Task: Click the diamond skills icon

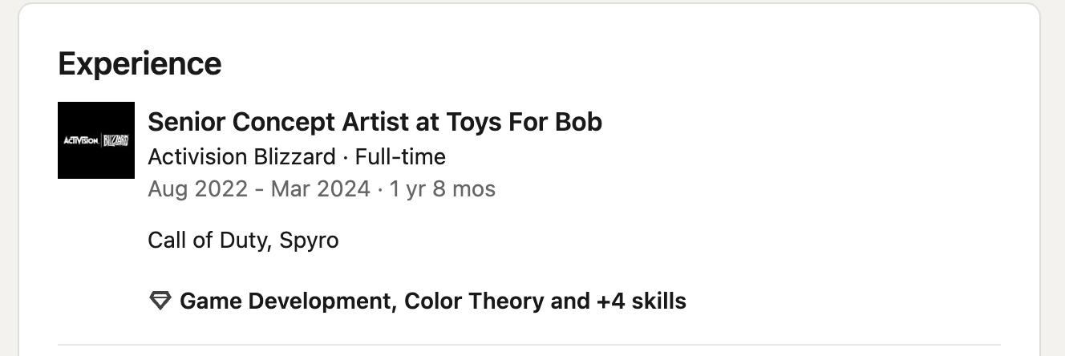Action: [x=160, y=301]
